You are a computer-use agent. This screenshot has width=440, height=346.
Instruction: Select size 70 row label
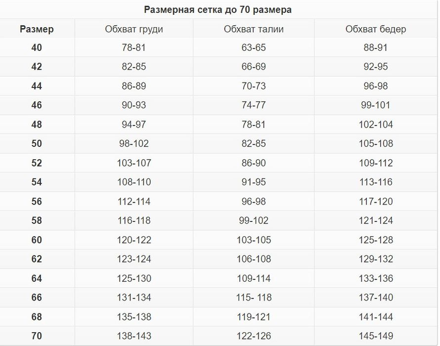point(37,336)
